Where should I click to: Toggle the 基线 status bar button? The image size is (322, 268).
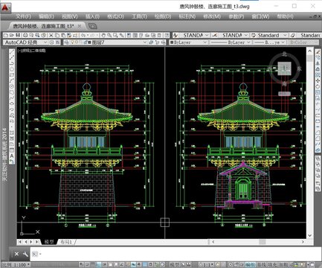tap(262, 265)
